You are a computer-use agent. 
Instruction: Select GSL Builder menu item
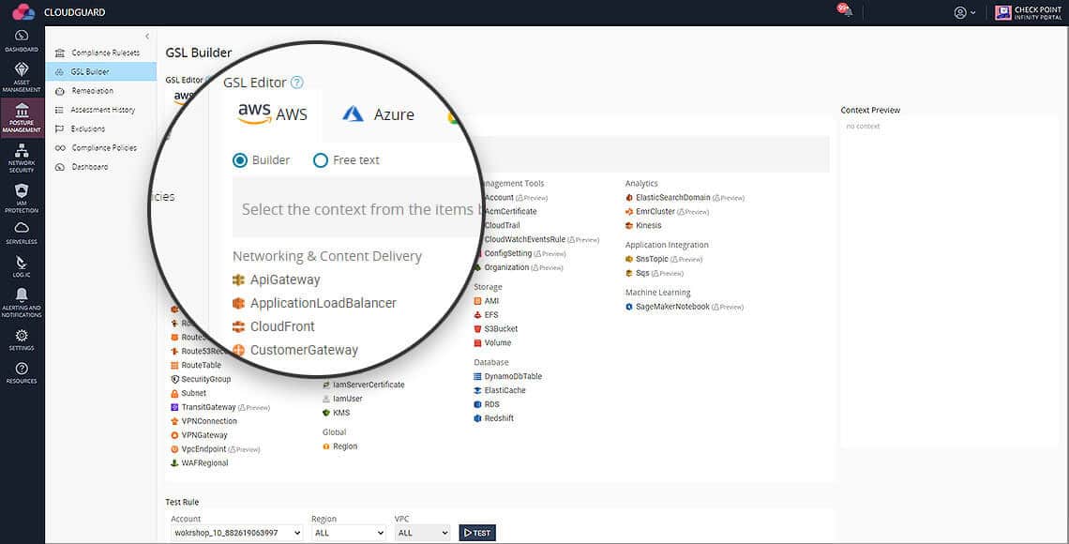[x=101, y=71]
